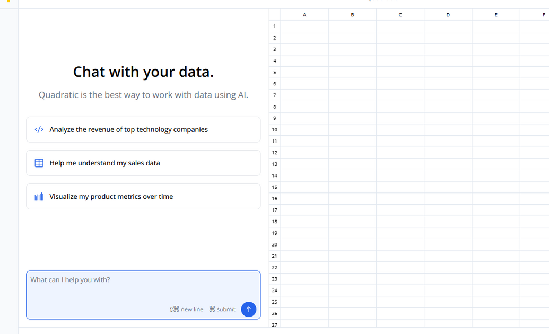The image size is (549, 334).
Task: Select column header F
Action: (x=543, y=14)
